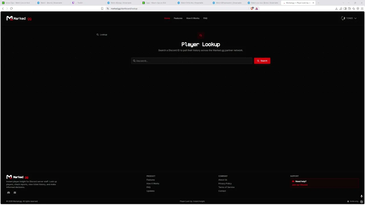Toggle the browser sidebar panel icon
This screenshot has height=205, width=365.
tap(345, 9)
